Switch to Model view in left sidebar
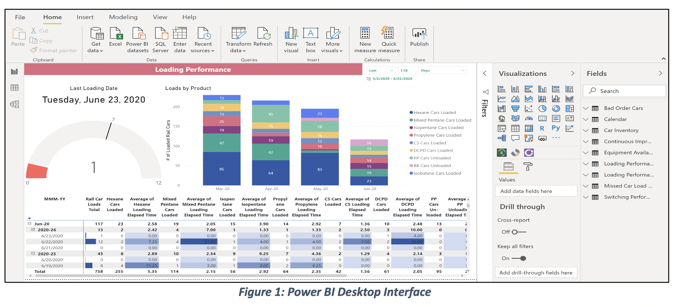 tap(14, 104)
